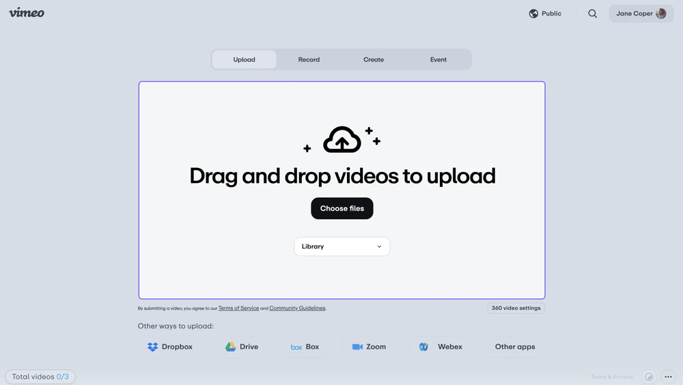Click the Drag and drop videos heading

click(342, 176)
